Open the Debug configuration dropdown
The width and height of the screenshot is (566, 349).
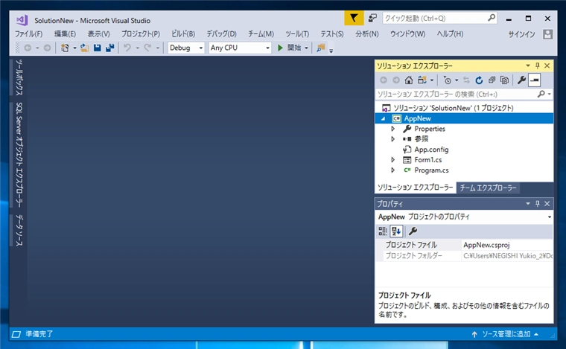tap(201, 48)
